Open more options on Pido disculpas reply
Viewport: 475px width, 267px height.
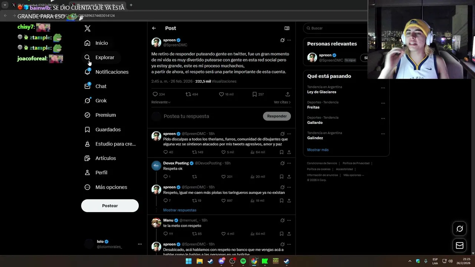(x=289, y=134)
